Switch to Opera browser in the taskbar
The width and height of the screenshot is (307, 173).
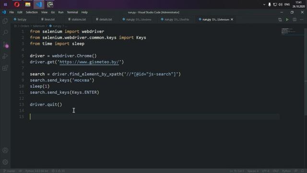point(17,4)
